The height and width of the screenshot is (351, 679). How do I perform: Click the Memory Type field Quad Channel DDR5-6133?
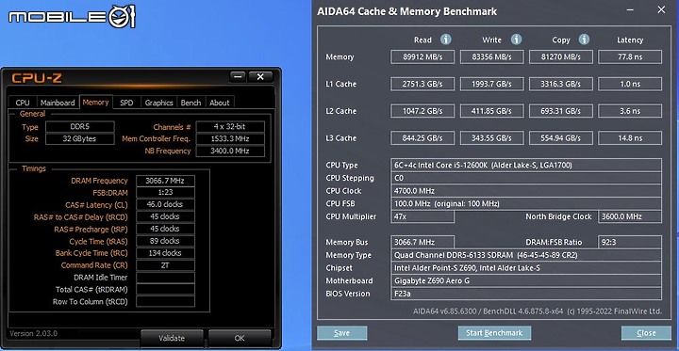click(x=526, y=255)
